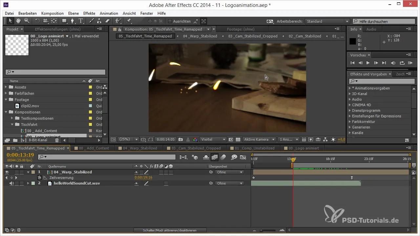Image resolution: width=420 pixels, height=236 pixels.
Task: Open the Animation menu
Action: [109, 13]
